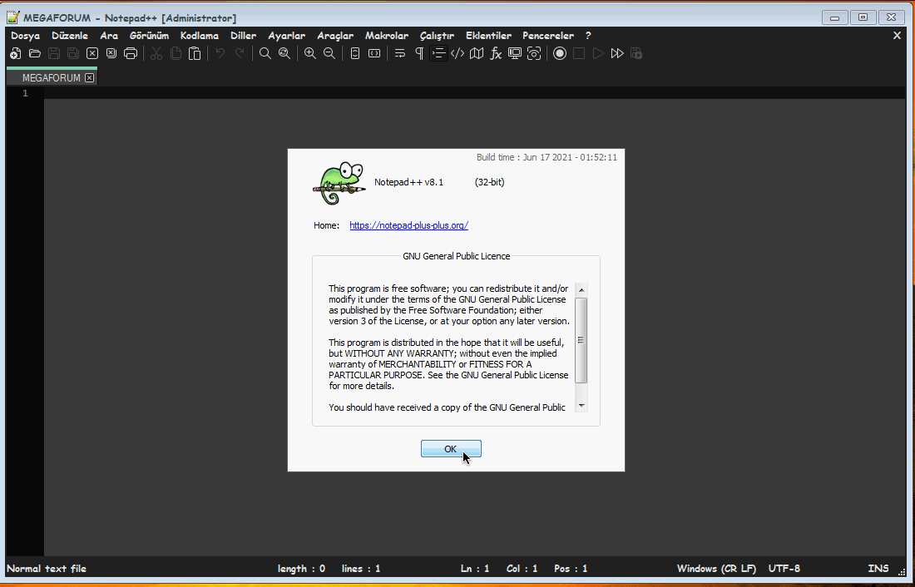Screen dimensions: 915x587
Task: Click the chameleon logo in About dialog
Action: 339,183
